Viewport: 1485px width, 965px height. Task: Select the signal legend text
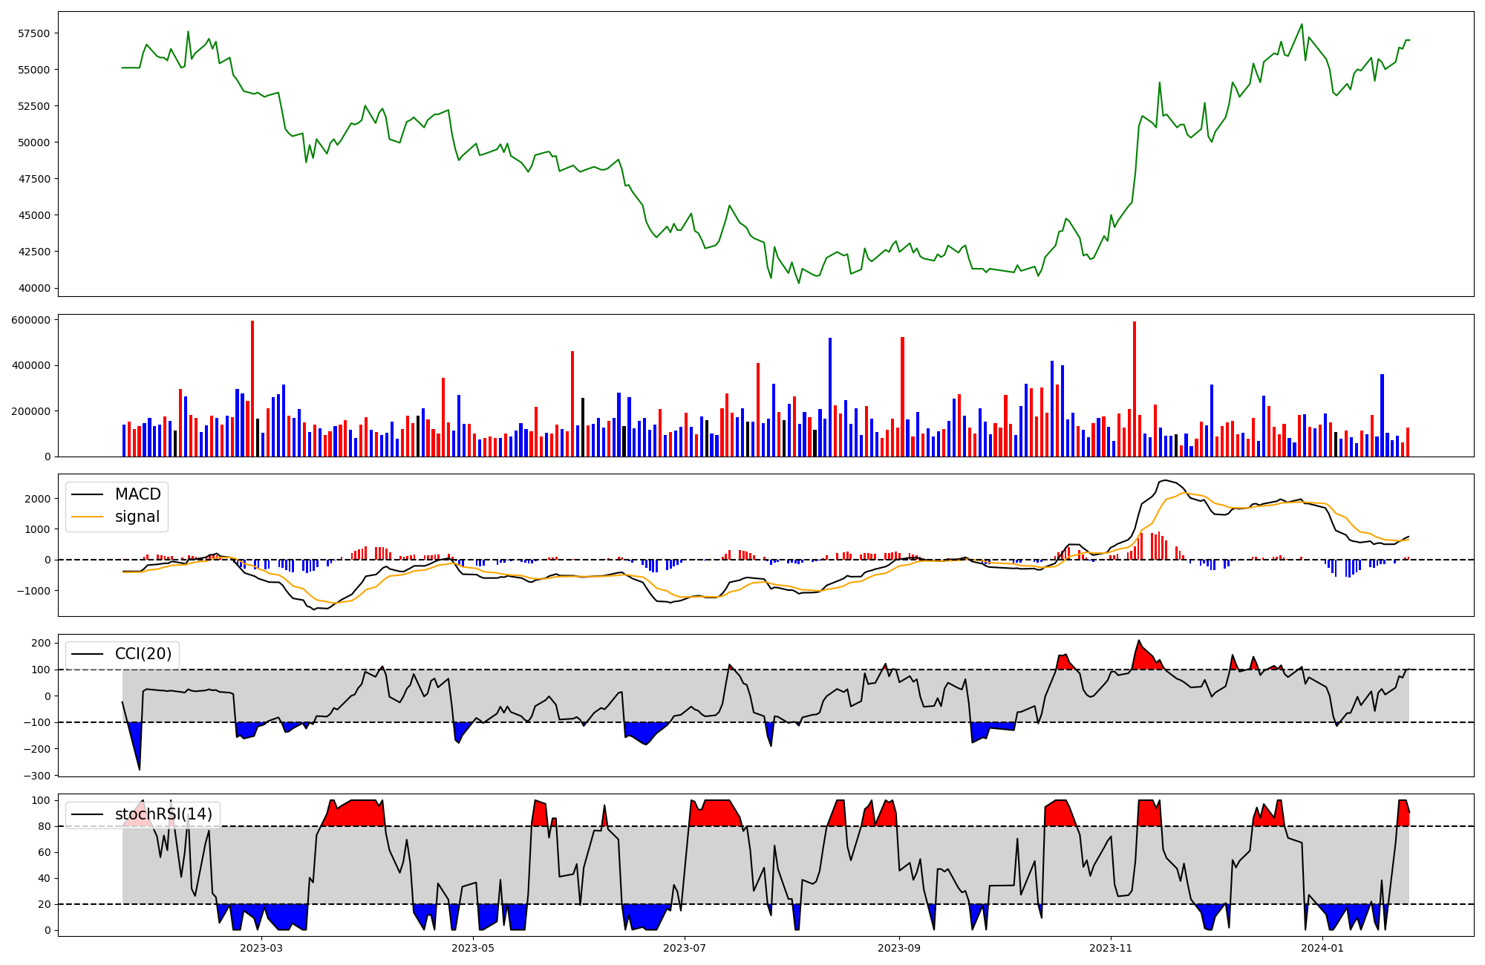pyautogui.click(x=137, y=517)
